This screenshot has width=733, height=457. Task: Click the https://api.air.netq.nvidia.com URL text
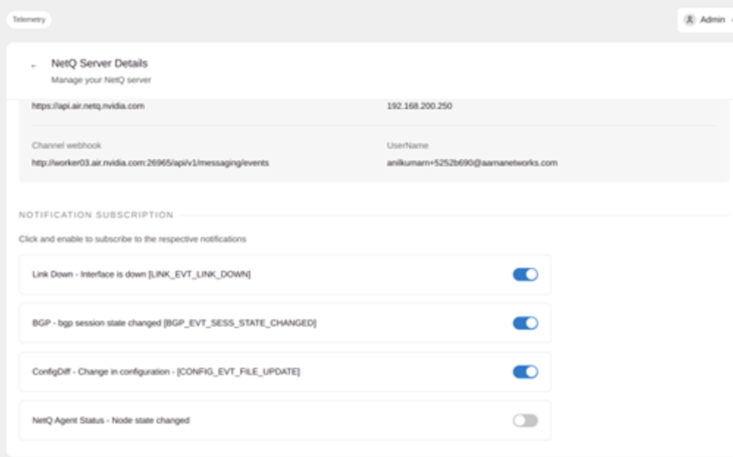(88, 106)
